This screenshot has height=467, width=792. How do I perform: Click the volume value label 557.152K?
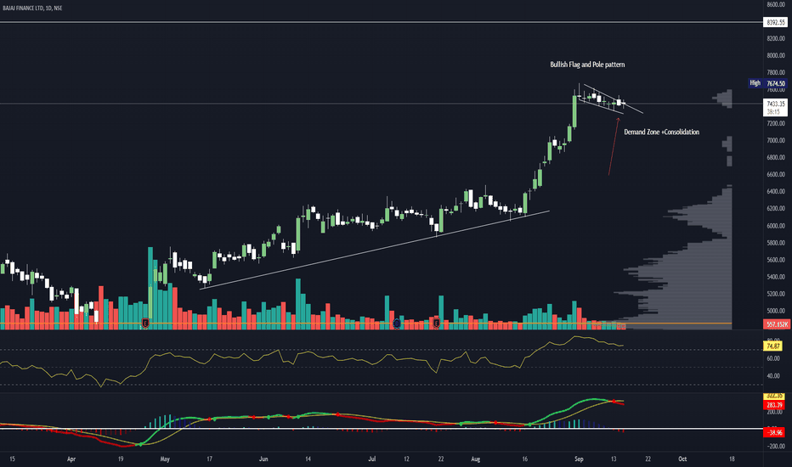[775, 324]
